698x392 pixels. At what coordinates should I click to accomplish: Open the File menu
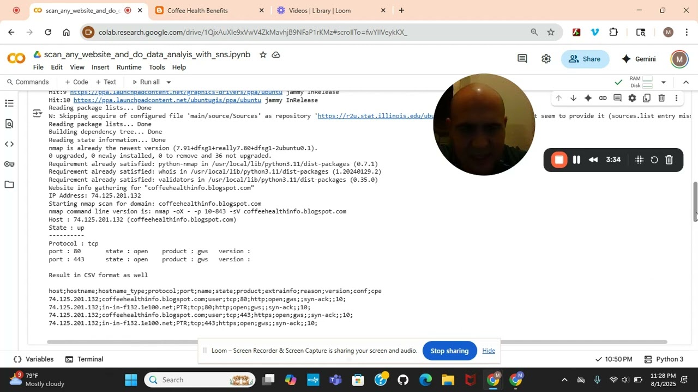point(38,68)
